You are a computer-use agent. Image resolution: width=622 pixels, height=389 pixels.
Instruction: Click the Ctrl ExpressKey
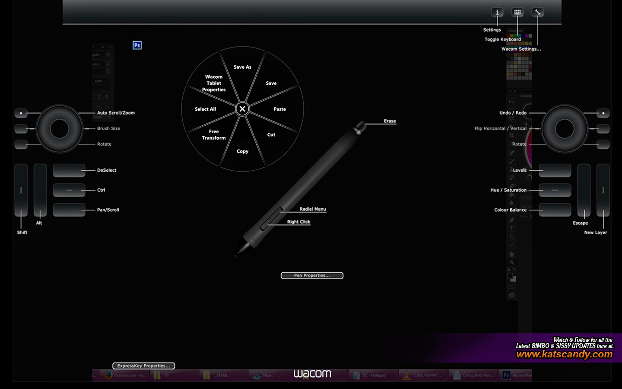point(69,190)
